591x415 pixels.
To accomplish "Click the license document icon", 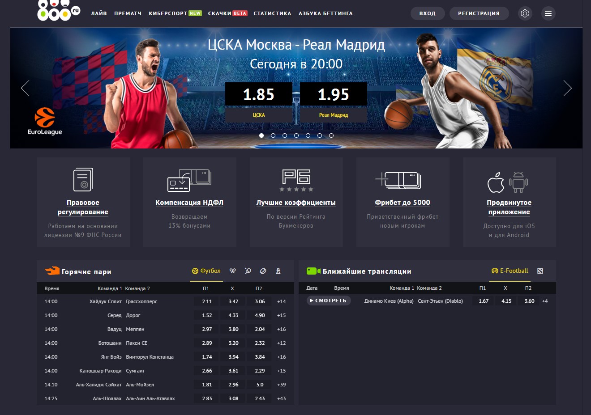I will tap(83, 179).
